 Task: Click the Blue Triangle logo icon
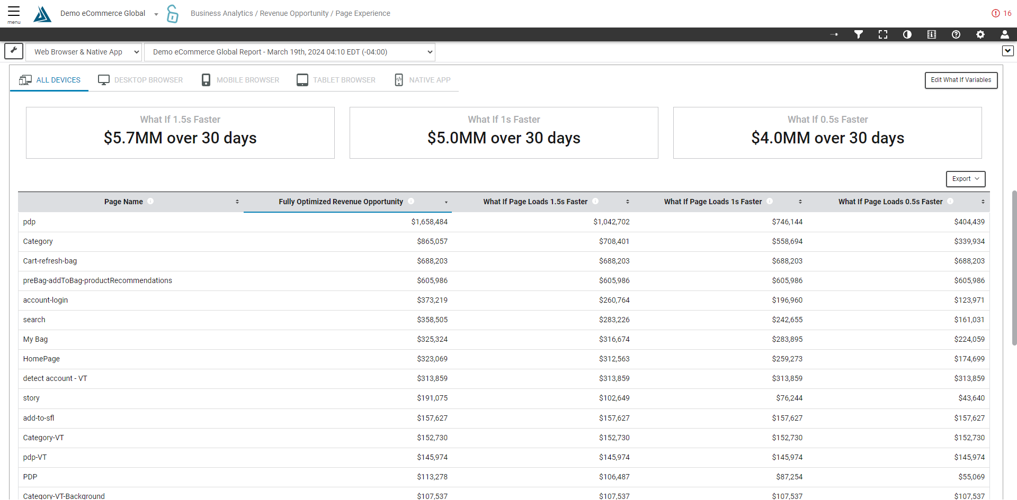[x=42, y=14]
